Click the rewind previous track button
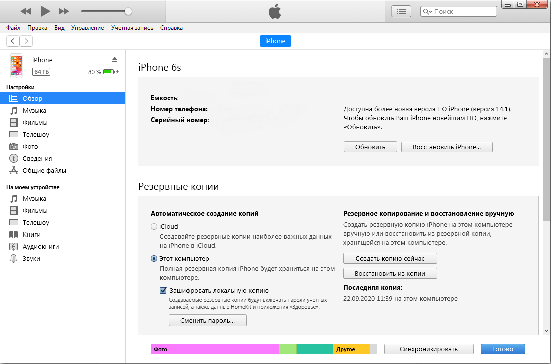Screen dimensions: 551x364 tap(25, 11)
